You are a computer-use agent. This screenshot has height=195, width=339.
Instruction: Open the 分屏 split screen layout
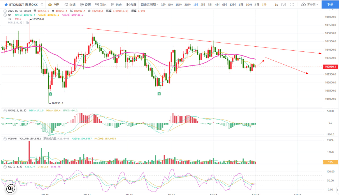(x=131, y=5)
